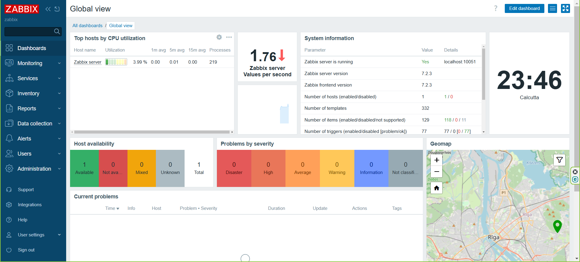Click the User settings person icon

[9, 235]
